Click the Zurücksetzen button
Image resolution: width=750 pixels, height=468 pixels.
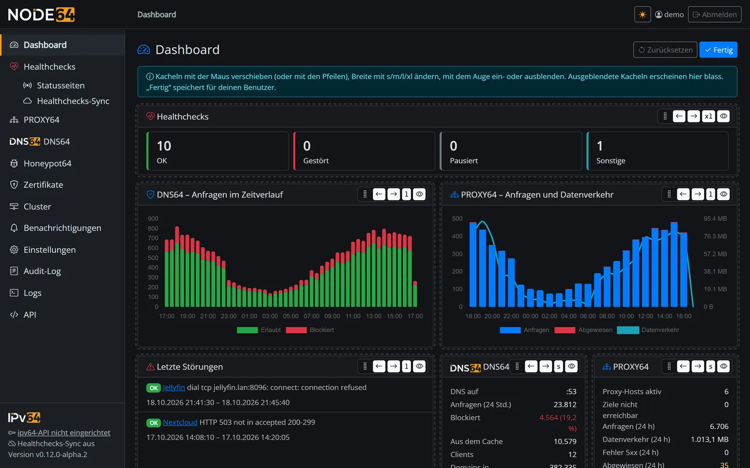[x=666, y=50]
